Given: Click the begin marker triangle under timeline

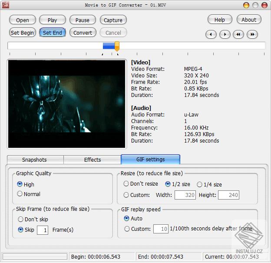Looking at the screenshot, I should tap(102, 54).
